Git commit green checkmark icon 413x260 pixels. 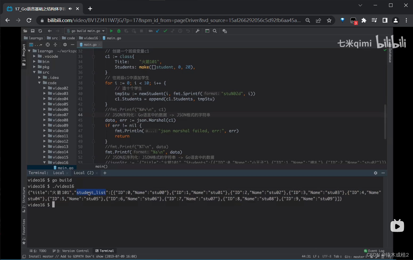click(x=165, y=31)
